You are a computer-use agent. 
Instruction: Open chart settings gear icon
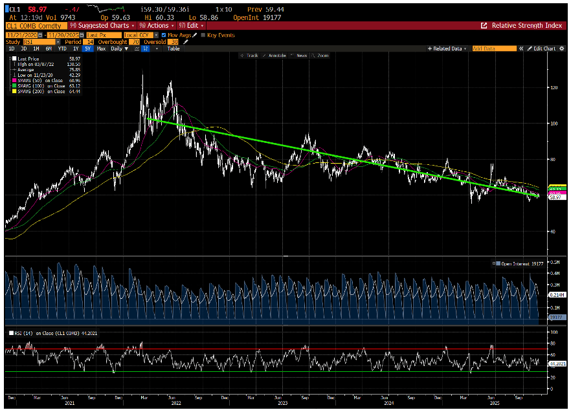pos(561,49)
